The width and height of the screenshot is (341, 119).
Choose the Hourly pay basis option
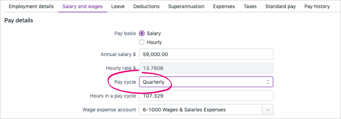coord(142,42)
